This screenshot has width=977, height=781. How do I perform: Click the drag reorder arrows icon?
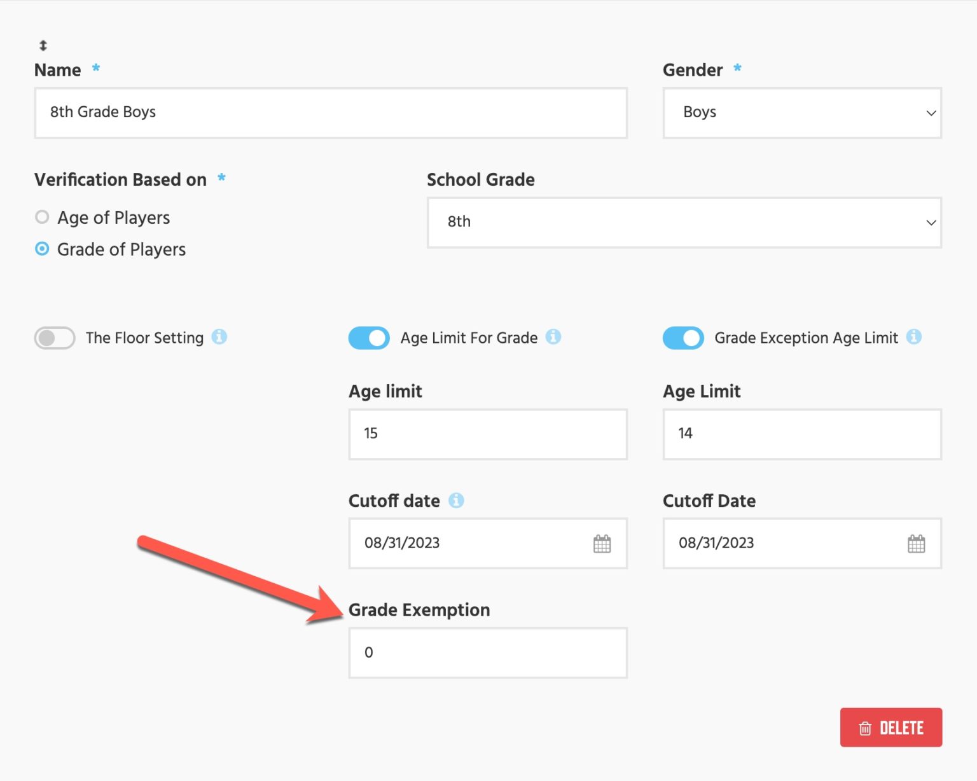pos(43,45)
